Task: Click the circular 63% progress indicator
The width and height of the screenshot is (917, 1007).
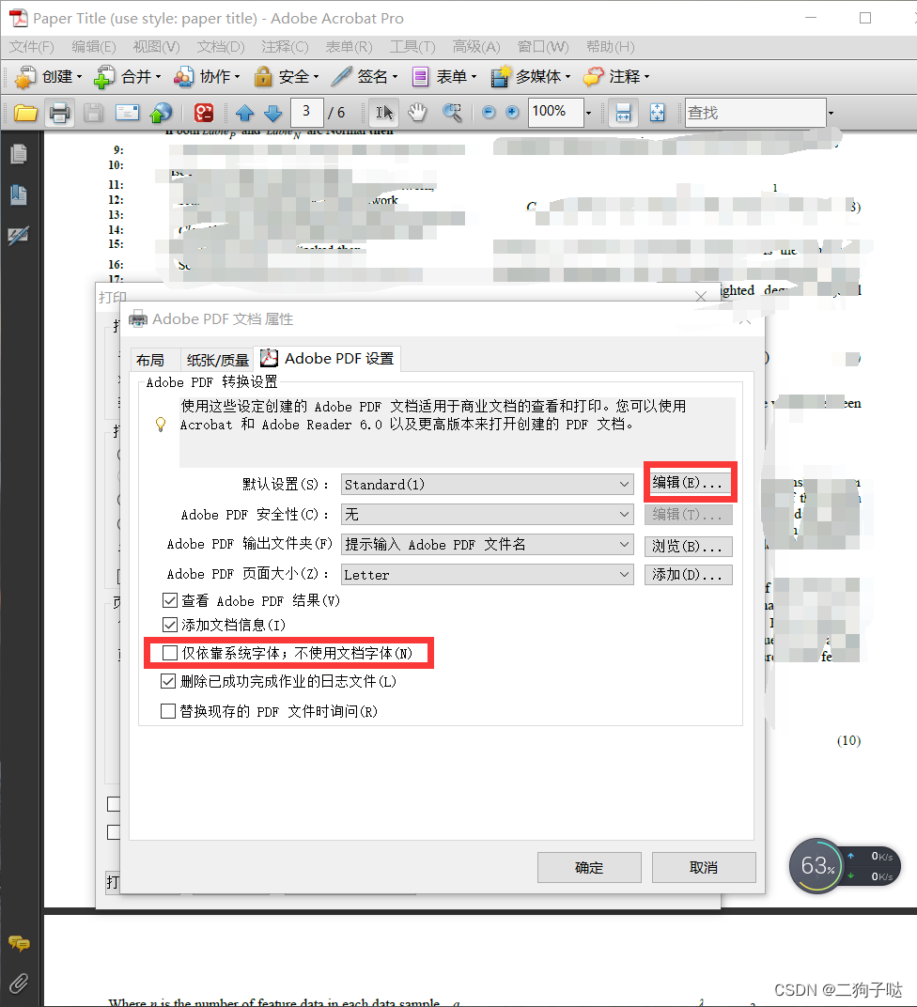Action: (816, 866)
